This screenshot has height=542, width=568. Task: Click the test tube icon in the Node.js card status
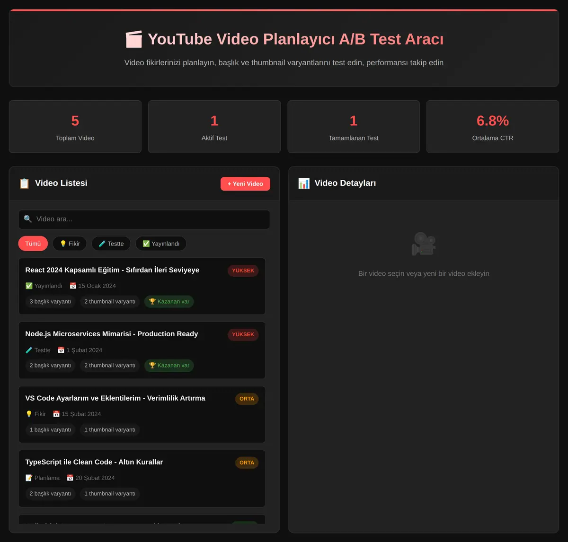pyautogui.click(x=29, y=350)
